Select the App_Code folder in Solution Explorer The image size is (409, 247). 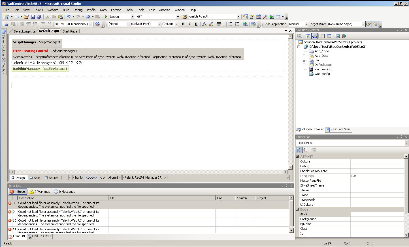(322, 51)
